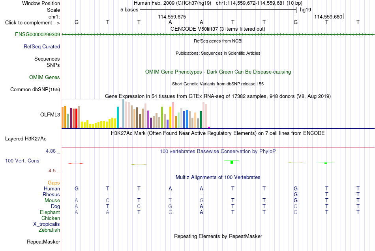Screen dimensions: 375x251
Task: Open the OMIM Genes track label
Action: [44, 77]
